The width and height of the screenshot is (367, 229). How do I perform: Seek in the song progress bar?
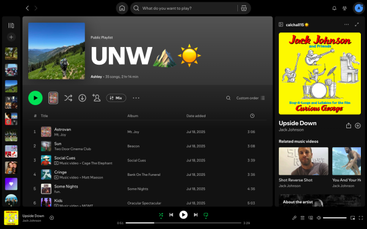183,223
